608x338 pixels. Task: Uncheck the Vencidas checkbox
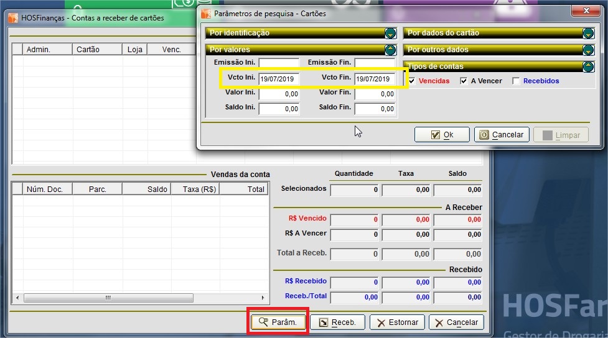pyautogui.click(x=412, y=81)
